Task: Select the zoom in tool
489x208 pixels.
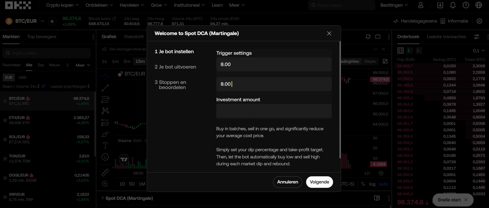Action: tap(105, 184)
